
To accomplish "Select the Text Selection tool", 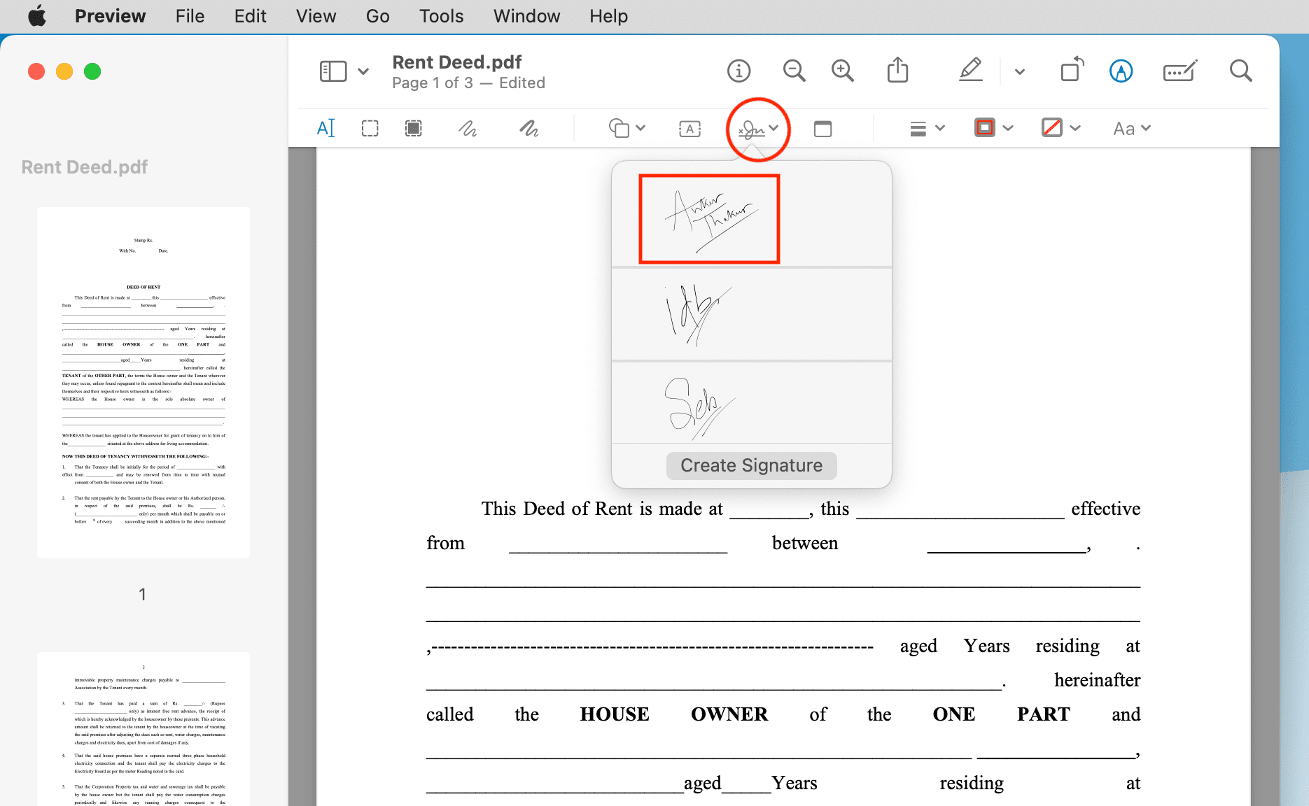I will coord(326,128).
